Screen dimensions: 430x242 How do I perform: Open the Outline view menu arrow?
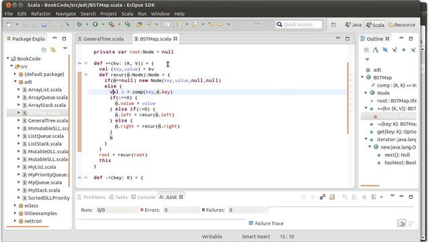point(367,59)
